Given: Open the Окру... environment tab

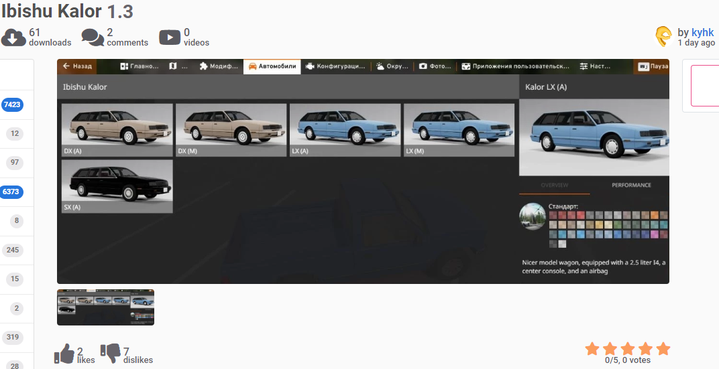Looking at the screenshot, I should click(392, 66).
